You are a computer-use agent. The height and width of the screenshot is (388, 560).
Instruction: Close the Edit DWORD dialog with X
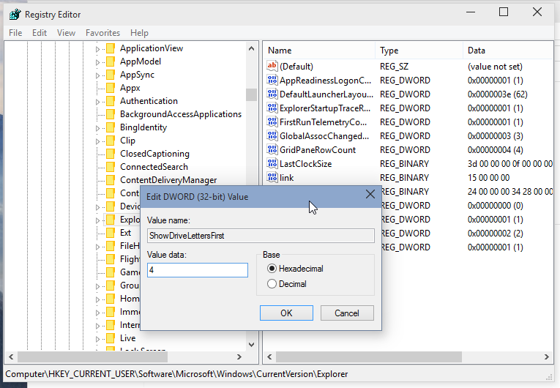370,194
